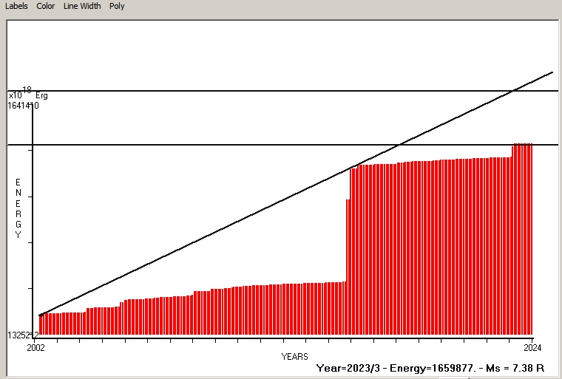Click the 1325212 lower energy axis value

(24, 336)
